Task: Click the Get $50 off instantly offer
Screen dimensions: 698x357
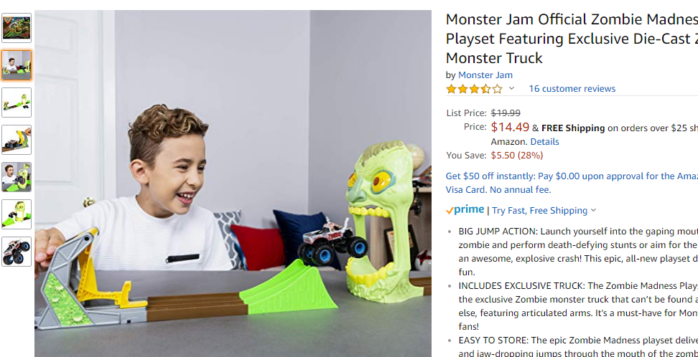Action: pyautogui.click(x=572, y=183)
